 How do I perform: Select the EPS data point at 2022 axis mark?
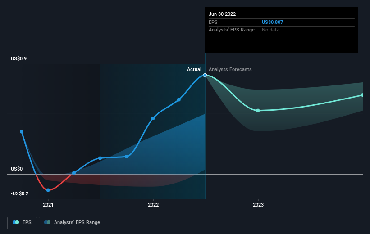(153, 118)
